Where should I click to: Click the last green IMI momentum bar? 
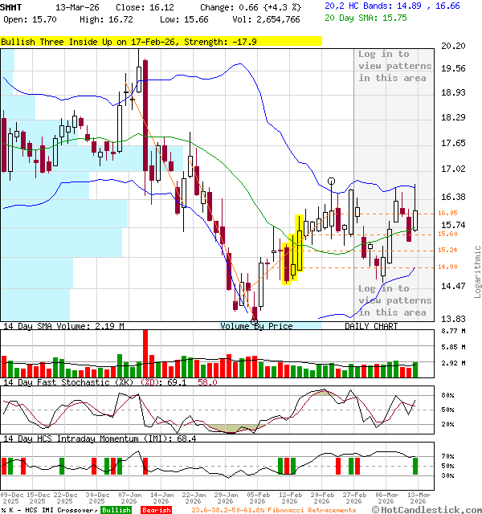[415, 466]
